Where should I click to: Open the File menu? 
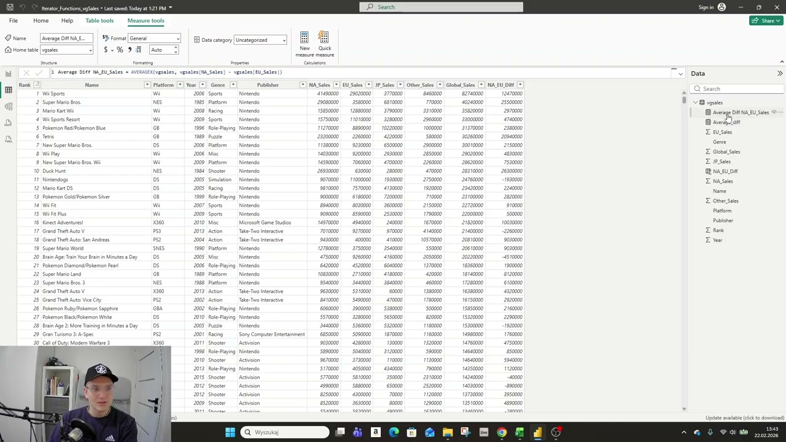[x=13, y=20]
